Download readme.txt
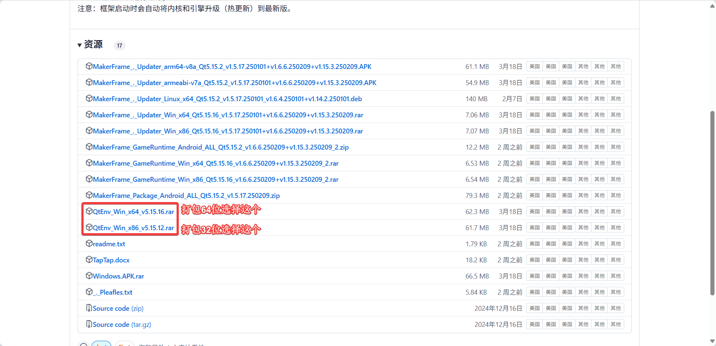Viewport: 716px width, 346px height. click(x=109, y=244)
